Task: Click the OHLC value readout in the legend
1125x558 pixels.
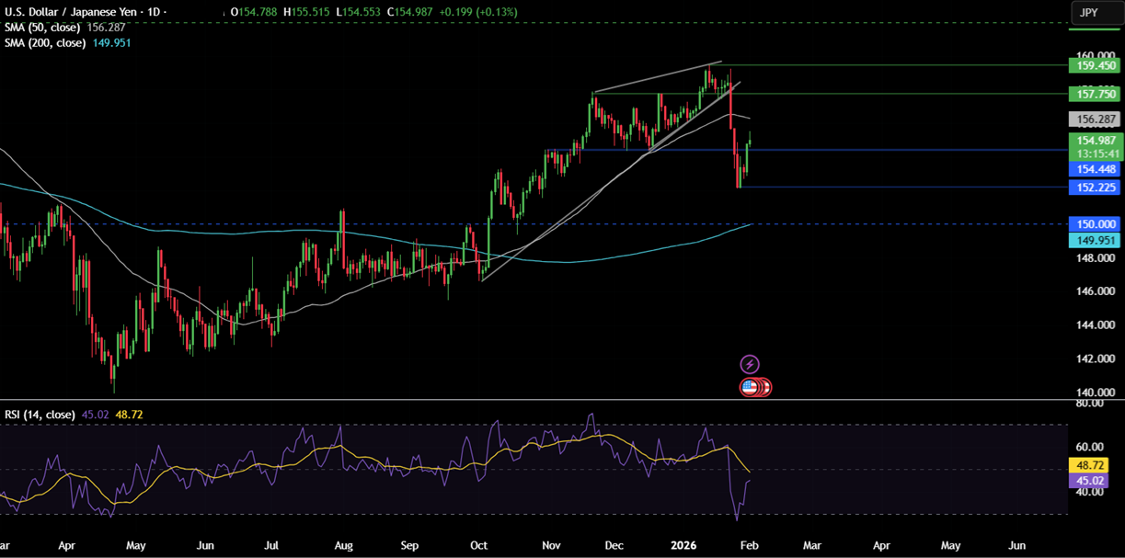Action: pyautogui.click(x=368, y=13)
